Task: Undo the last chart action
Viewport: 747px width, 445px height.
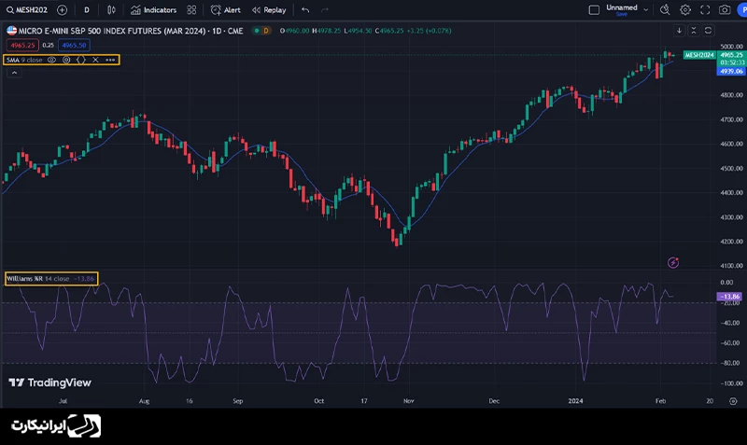Action: click(x=305, y=9)
